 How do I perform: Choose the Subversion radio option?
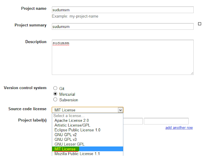coord(55,99)
